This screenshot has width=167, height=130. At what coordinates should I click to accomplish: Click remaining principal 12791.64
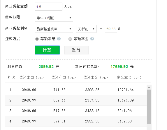pos(126,90)
